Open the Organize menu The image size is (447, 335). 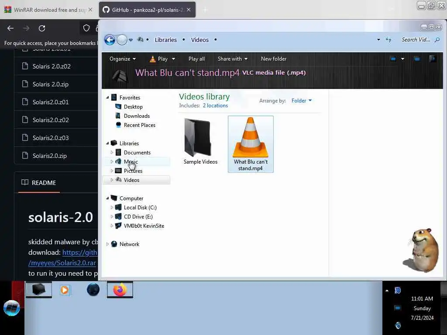pos(122,59)
